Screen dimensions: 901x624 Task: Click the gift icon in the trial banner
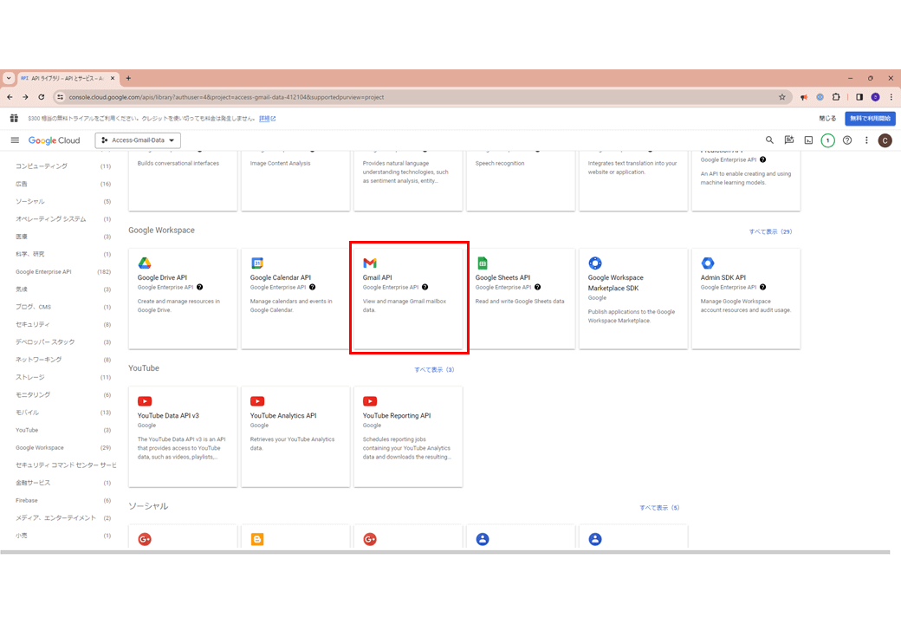15,119
